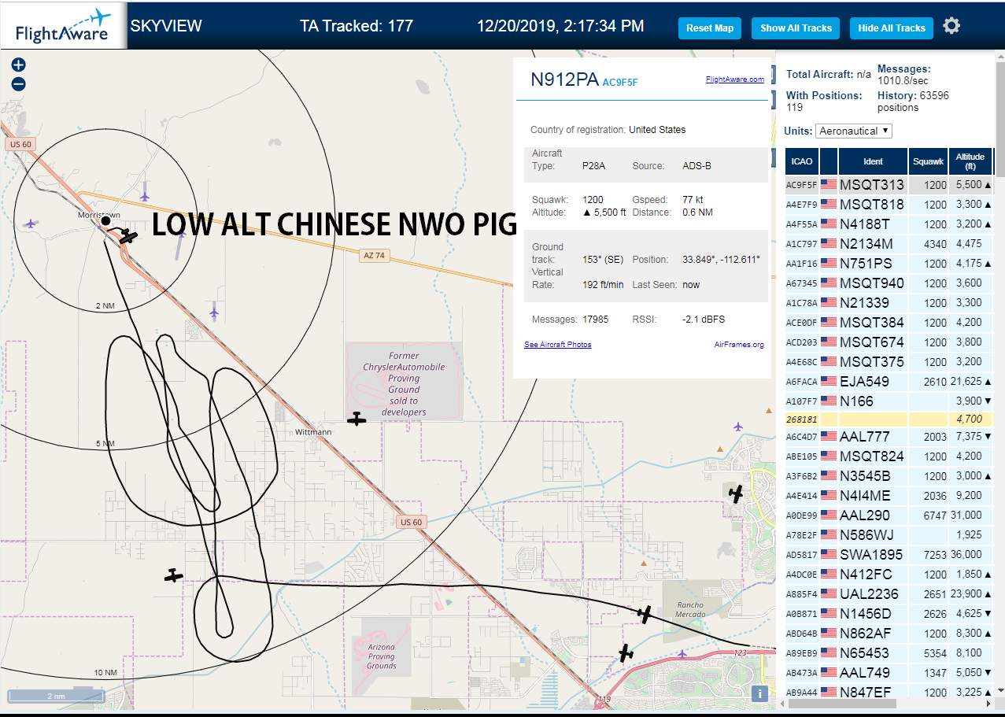The image size is (1005, 717).
Task: Select the MSQT818 row
Action: point(889,205)
